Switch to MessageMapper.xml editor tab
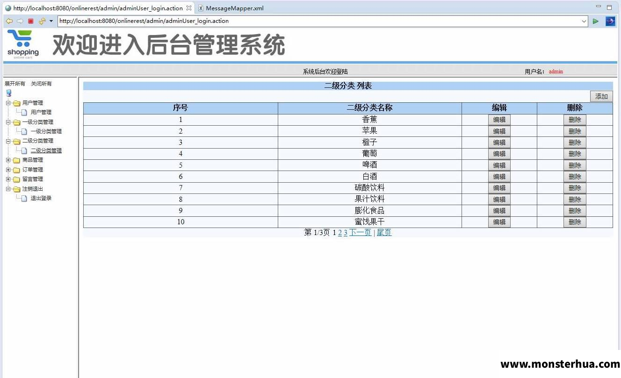Image resolution: width=621 pixels, height=378 pixels. [231, 8]
